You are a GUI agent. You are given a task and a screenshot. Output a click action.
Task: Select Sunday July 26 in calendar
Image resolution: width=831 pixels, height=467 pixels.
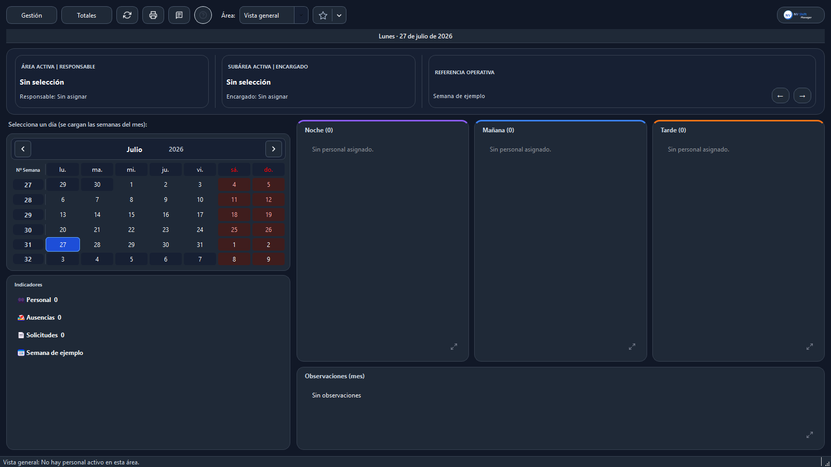269,230
